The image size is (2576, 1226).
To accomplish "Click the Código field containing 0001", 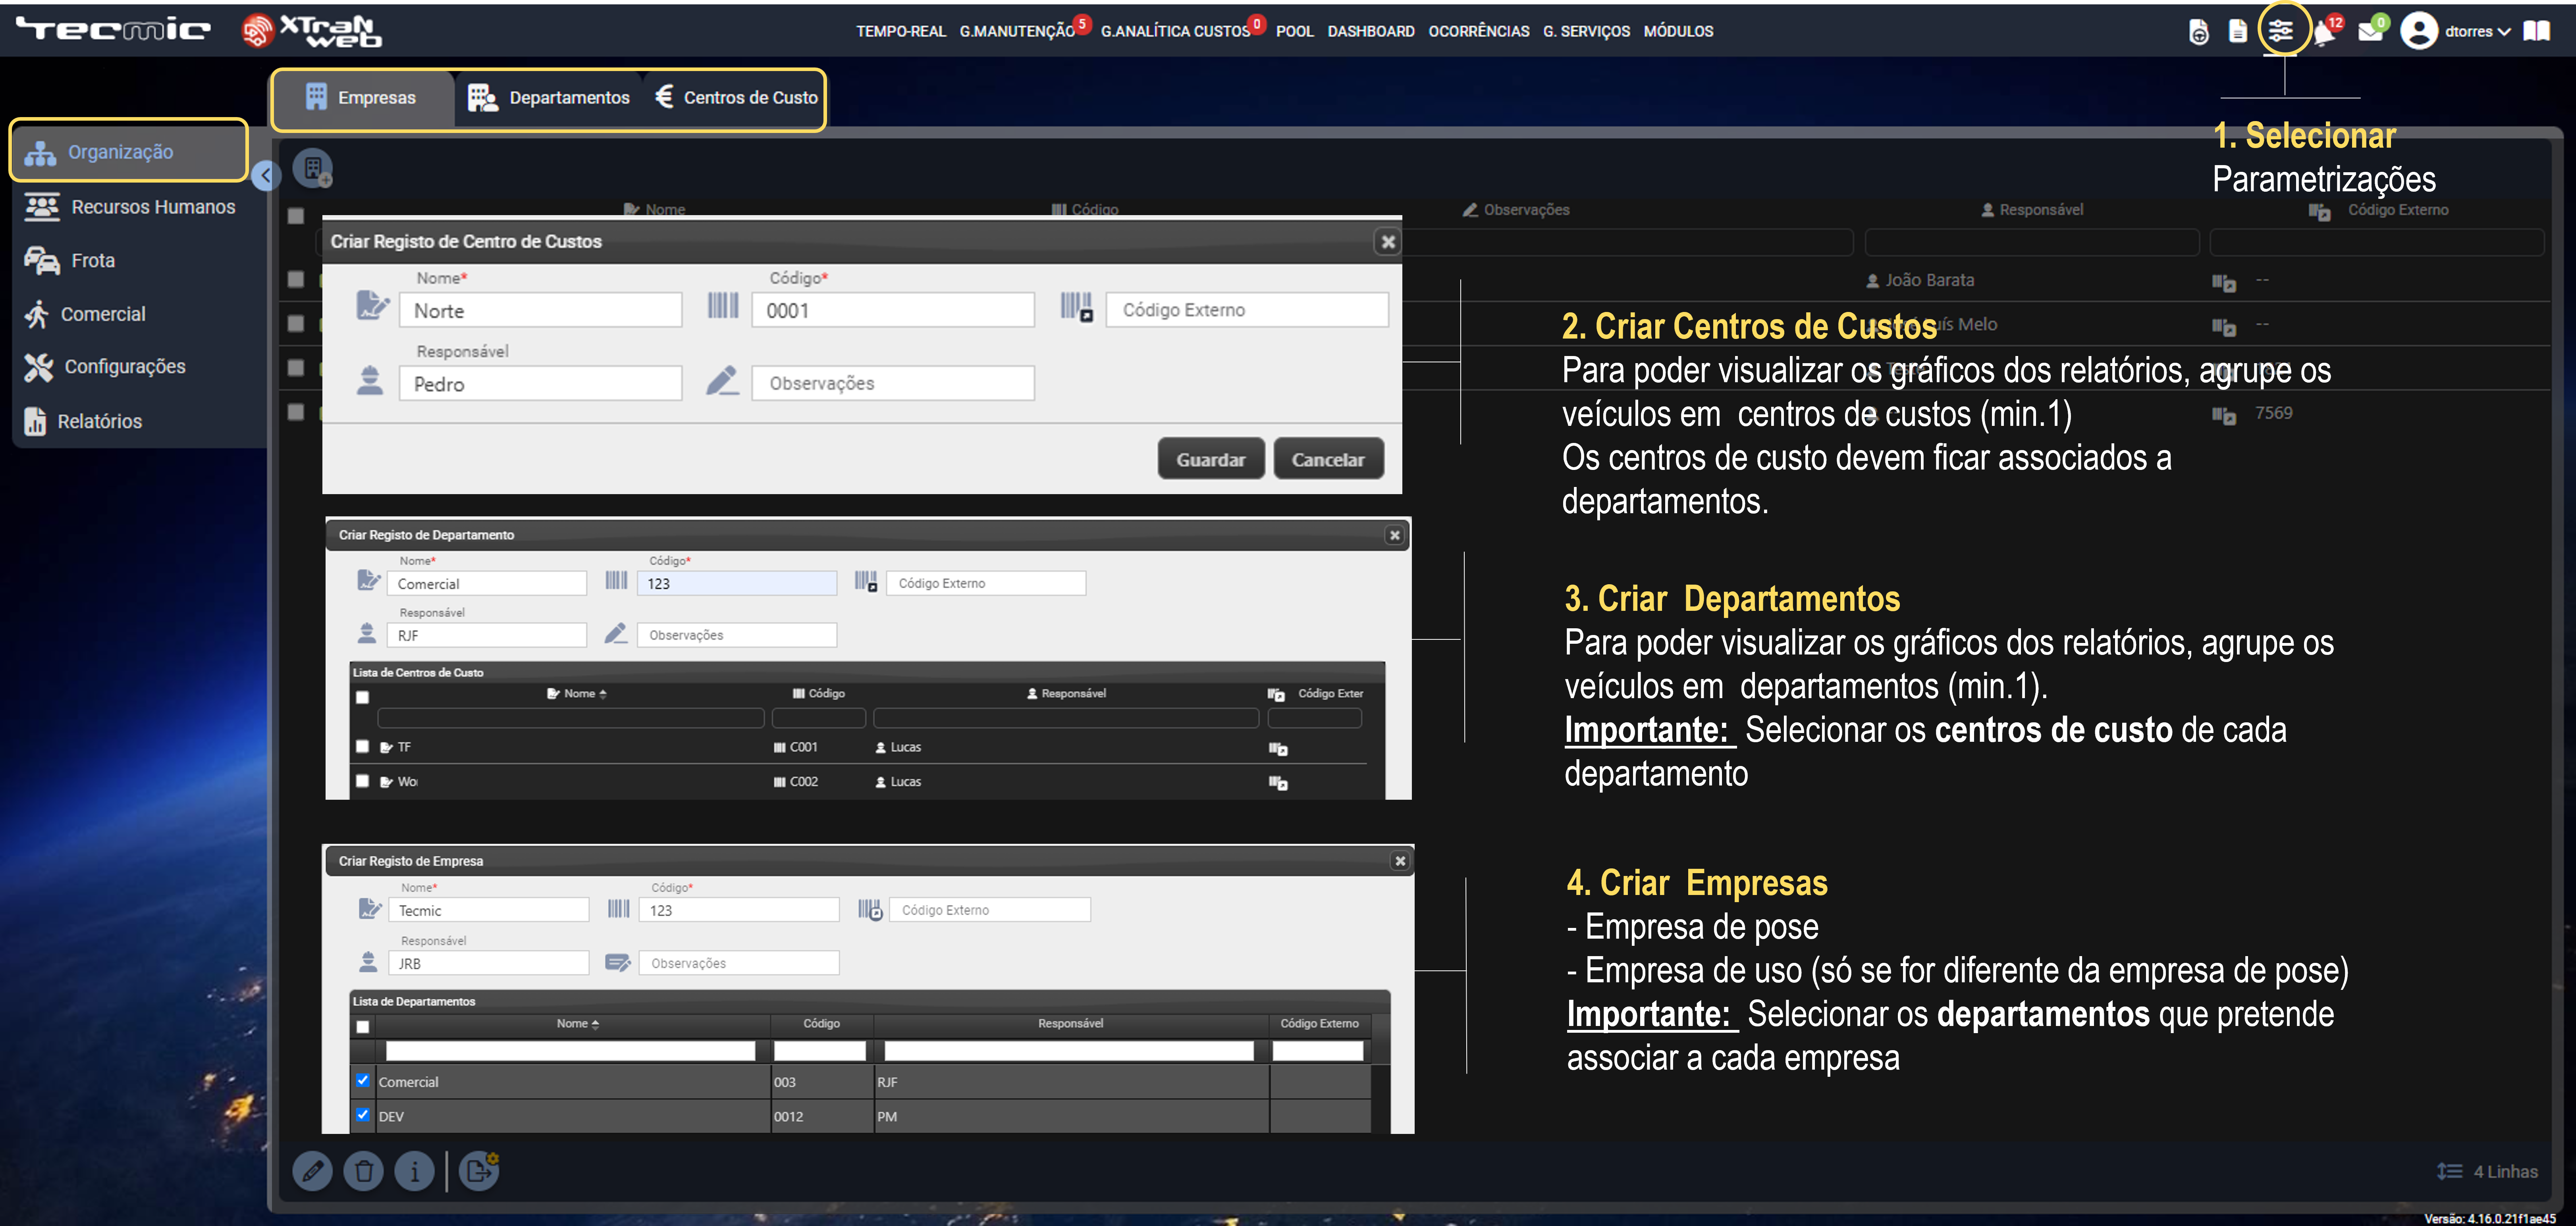I will pyautogui.click(x=892, y=310).
